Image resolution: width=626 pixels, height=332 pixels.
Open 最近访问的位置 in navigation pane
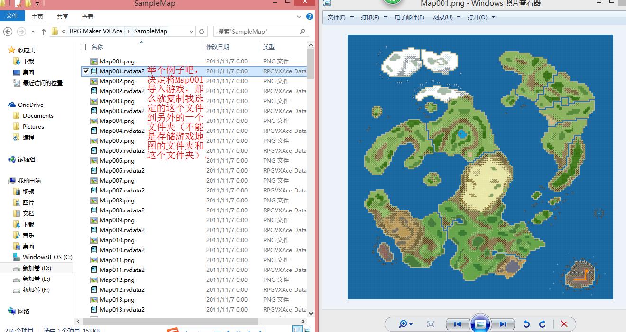point(38,83)
